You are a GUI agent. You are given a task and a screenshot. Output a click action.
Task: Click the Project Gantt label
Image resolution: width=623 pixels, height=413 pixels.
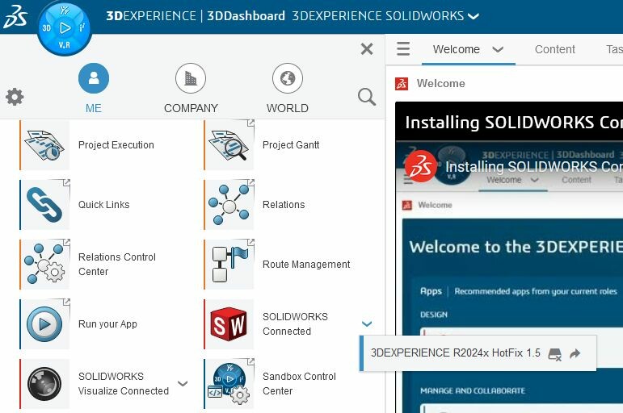291,145
